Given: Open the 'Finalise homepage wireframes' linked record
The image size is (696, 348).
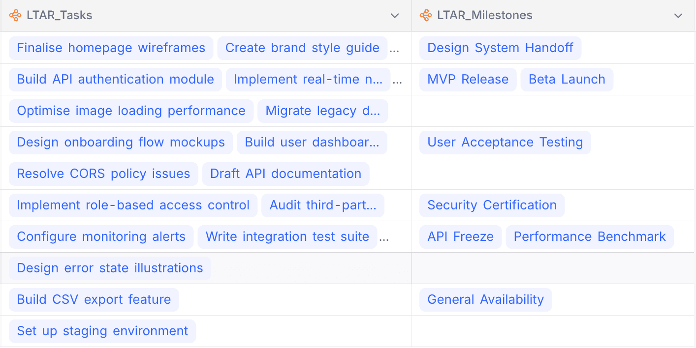Looking at the screenshot, I should click(111, 48).
